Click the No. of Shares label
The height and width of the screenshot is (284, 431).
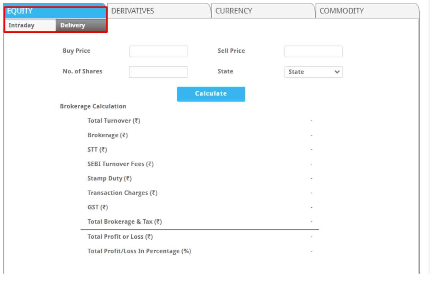click(x=82, y=72)
